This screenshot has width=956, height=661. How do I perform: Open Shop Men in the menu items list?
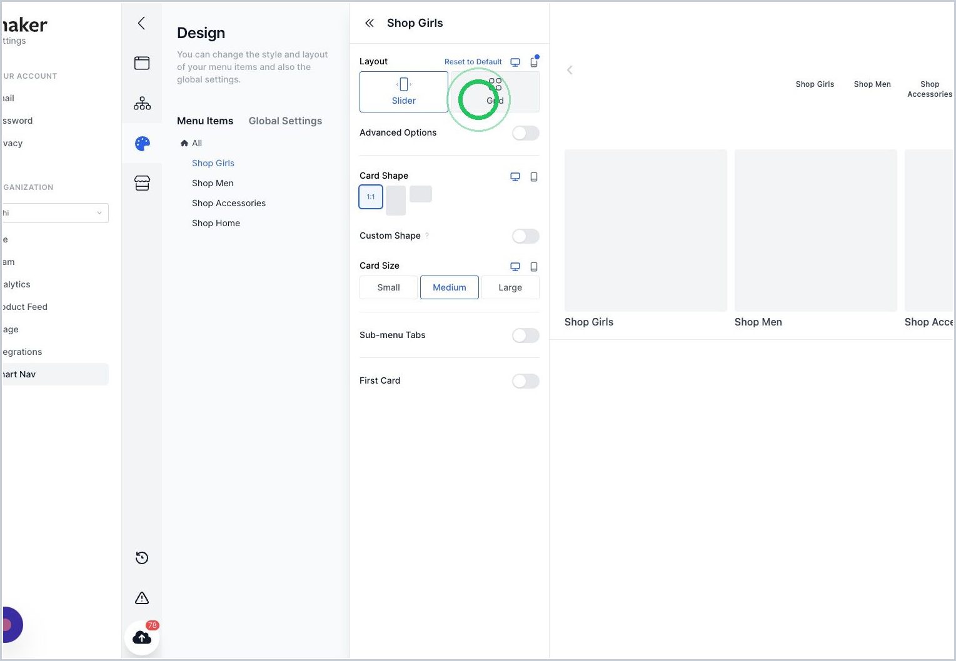point(213,183)
